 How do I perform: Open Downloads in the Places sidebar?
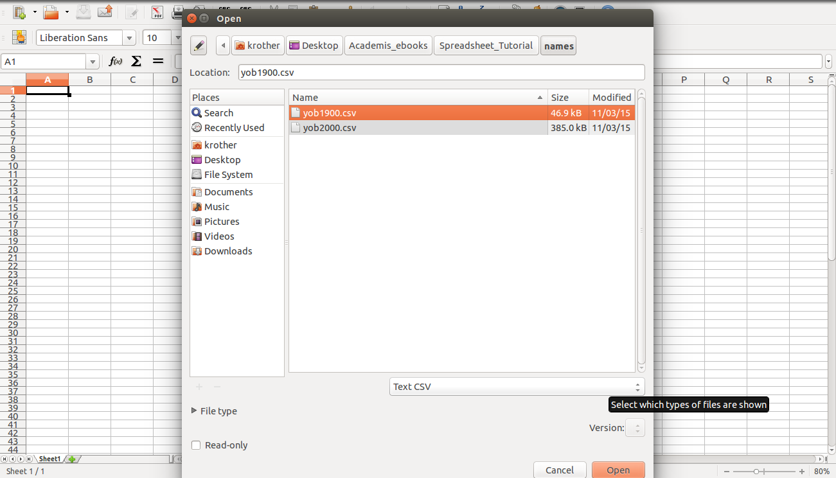pyautogui.click(x=227, y=251)
